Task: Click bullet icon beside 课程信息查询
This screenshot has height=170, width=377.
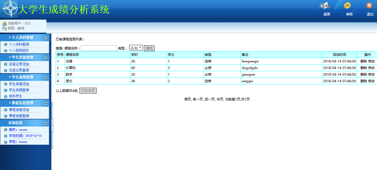Action: coord(6,116)
